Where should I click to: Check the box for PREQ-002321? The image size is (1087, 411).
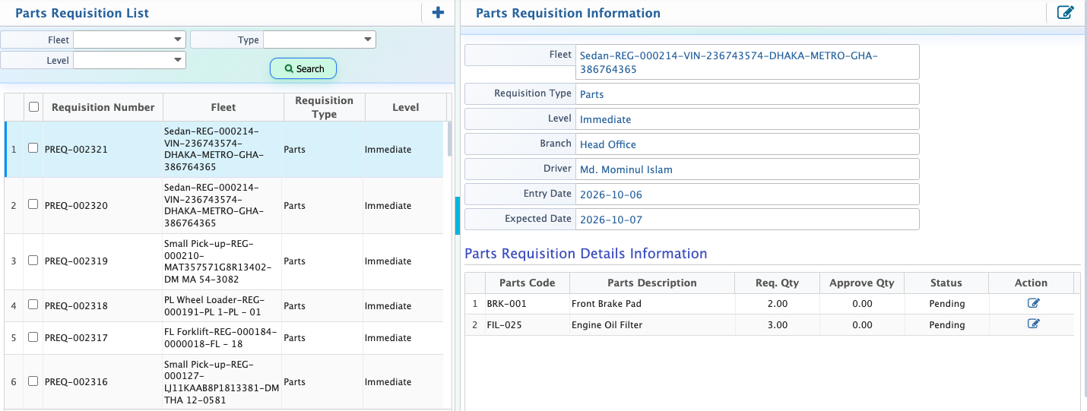tap(33, 149)
